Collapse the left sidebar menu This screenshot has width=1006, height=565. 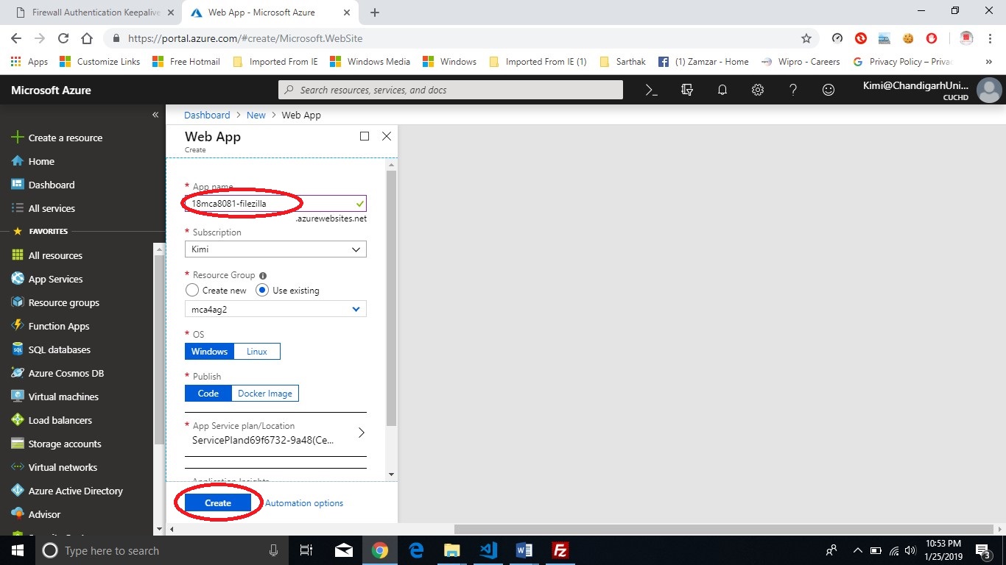(155, 115)
